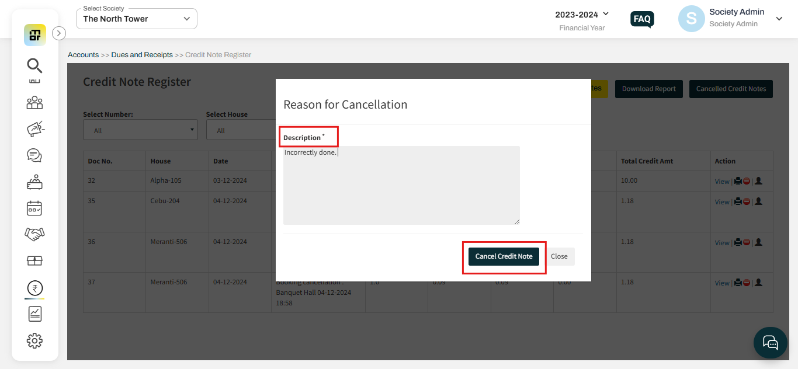This screenshot has height=369, width=798.
Task: Open the complaints chat sidebar icon
Action: [x=34, y=155]
